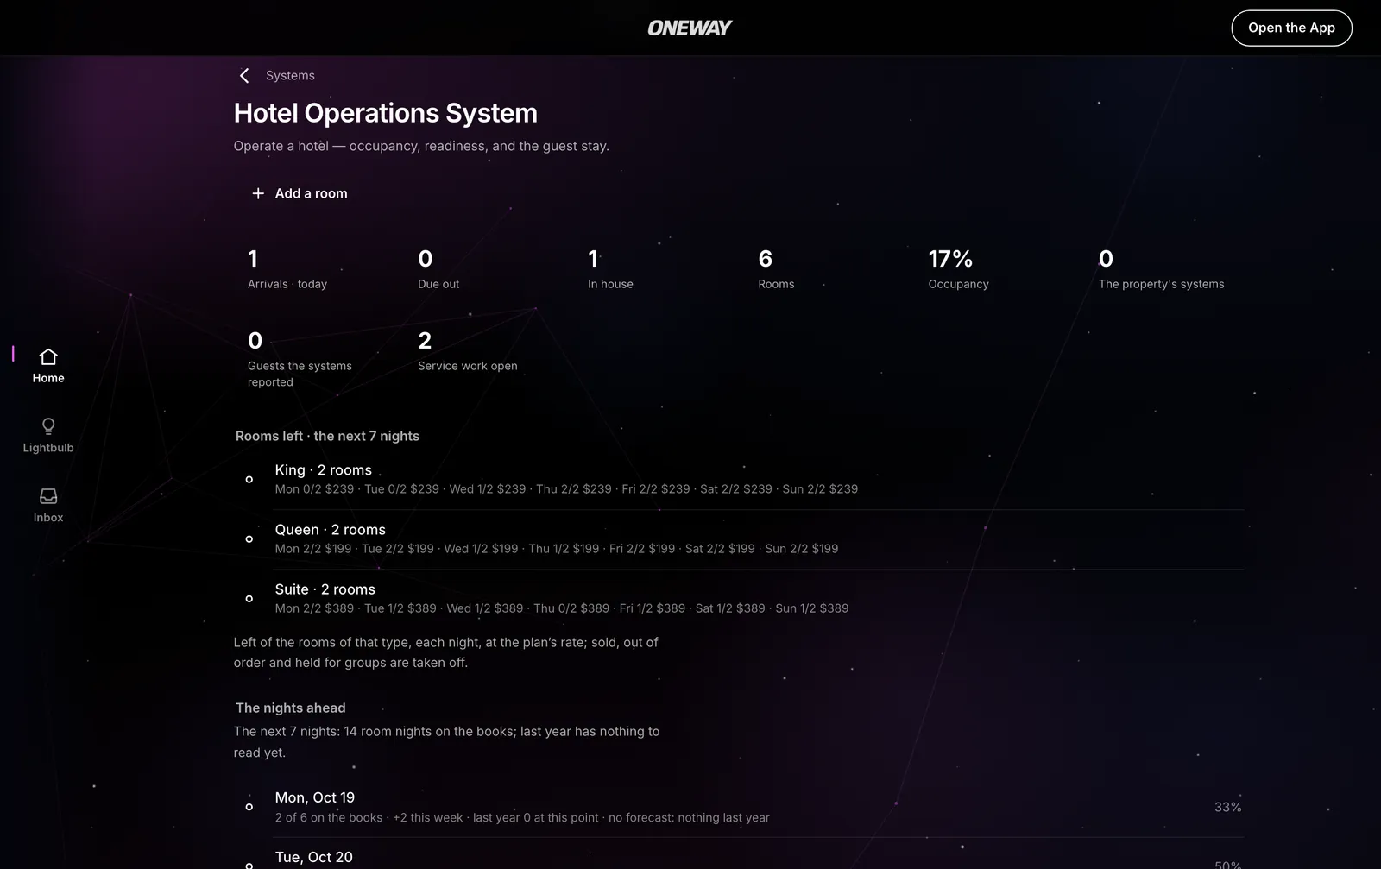Screen dimensions: 1381x869
Task: Click the In house stat
Action: point(610,269)
